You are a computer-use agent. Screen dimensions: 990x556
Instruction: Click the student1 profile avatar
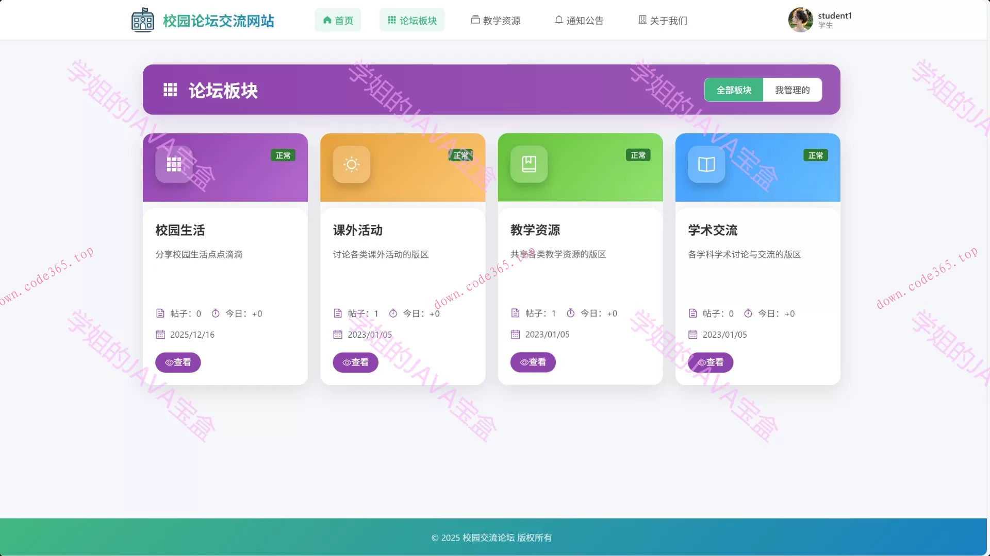[800, 20]
